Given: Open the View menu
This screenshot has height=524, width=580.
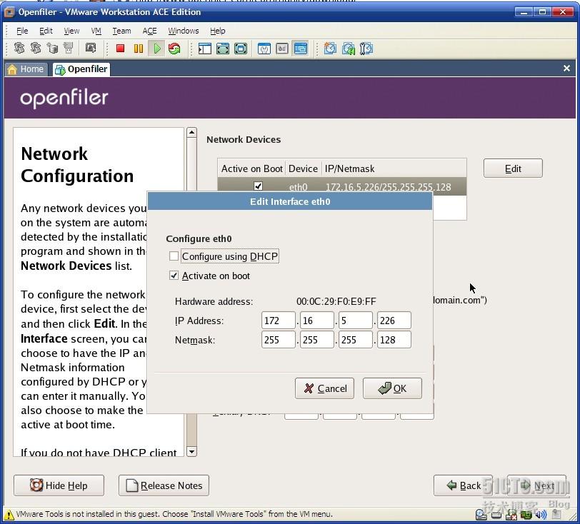Looking at the screenshot, I should [x=71, y=31].
